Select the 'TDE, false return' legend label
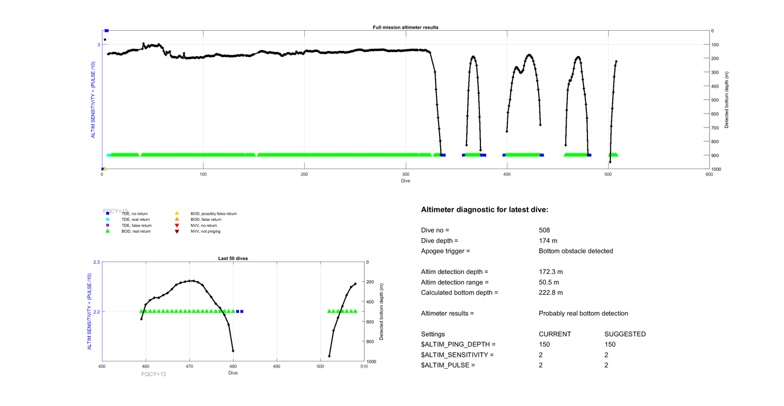Viewport: 784px width, 406px height. pos(137,225)
